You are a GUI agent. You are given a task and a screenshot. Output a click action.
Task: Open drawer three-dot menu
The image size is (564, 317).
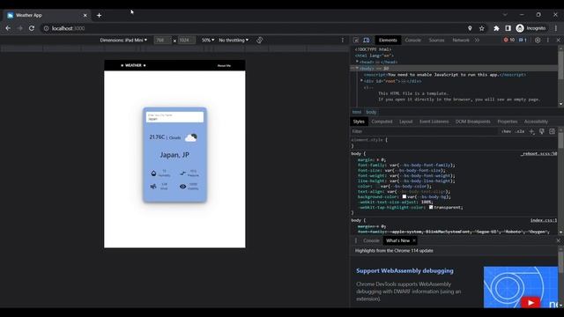(x=356, y=240)
